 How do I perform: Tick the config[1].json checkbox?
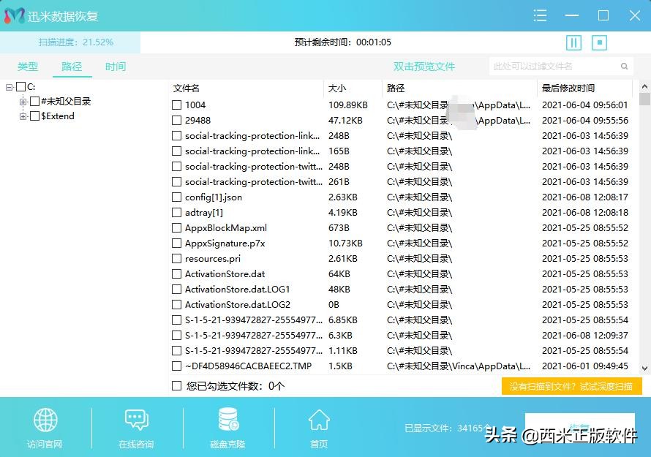[176, 197]
